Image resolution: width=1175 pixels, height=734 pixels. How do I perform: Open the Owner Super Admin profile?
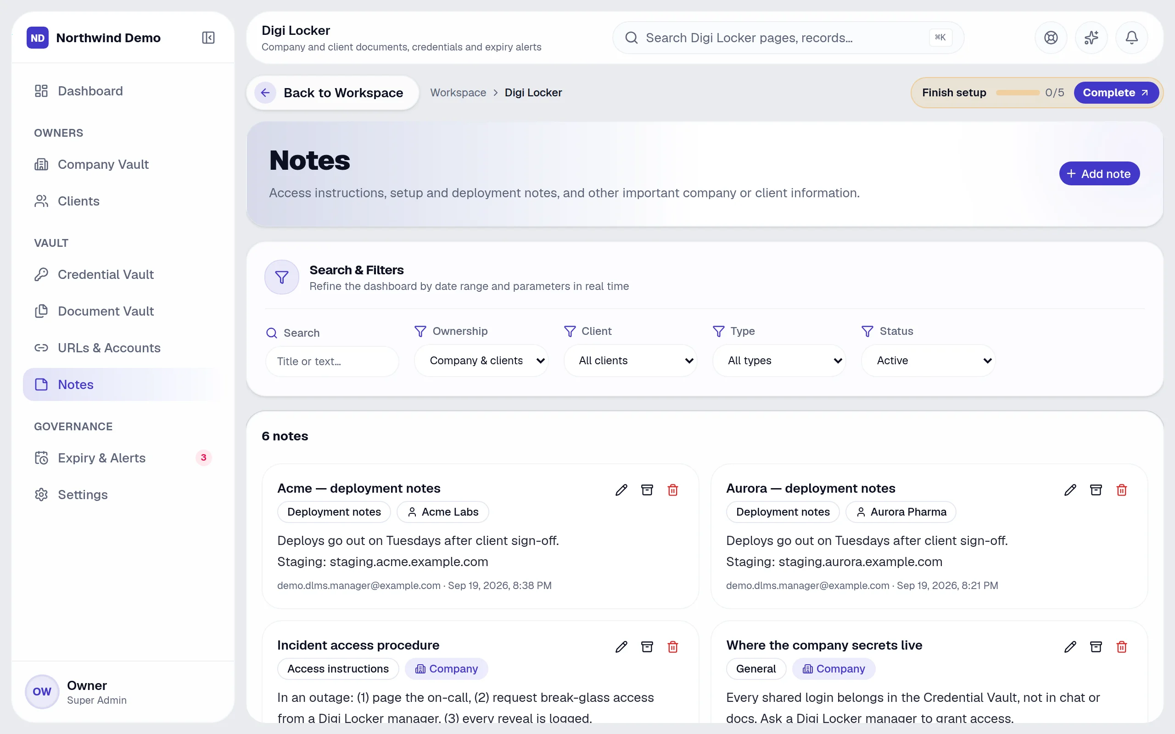(123, 692)
